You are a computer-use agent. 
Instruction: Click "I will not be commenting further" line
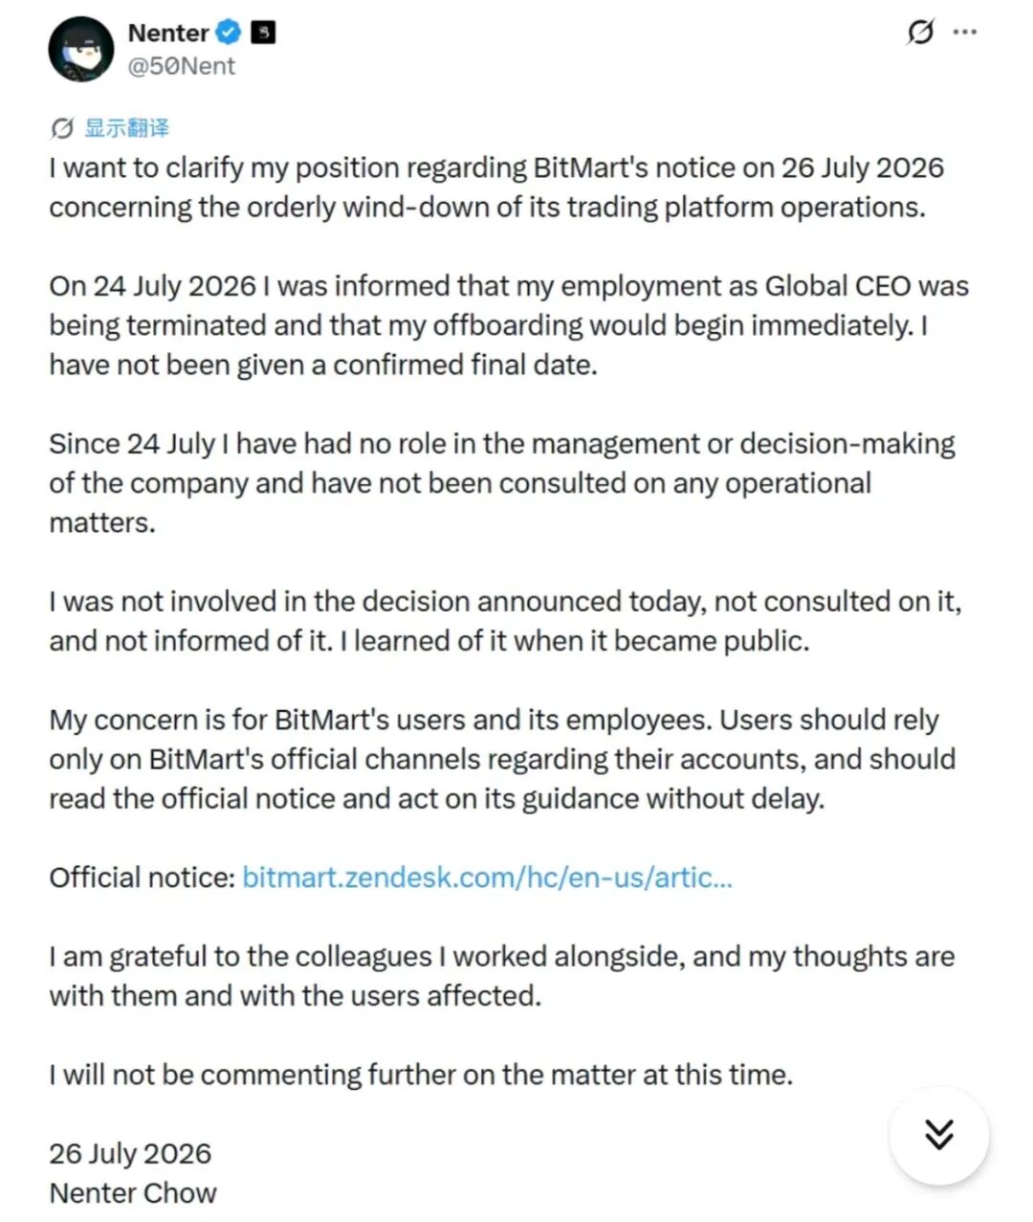[x=421, y=1075]
